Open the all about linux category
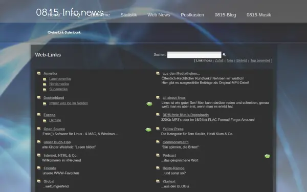Screen dimensions: 307x192 [174, 98]
